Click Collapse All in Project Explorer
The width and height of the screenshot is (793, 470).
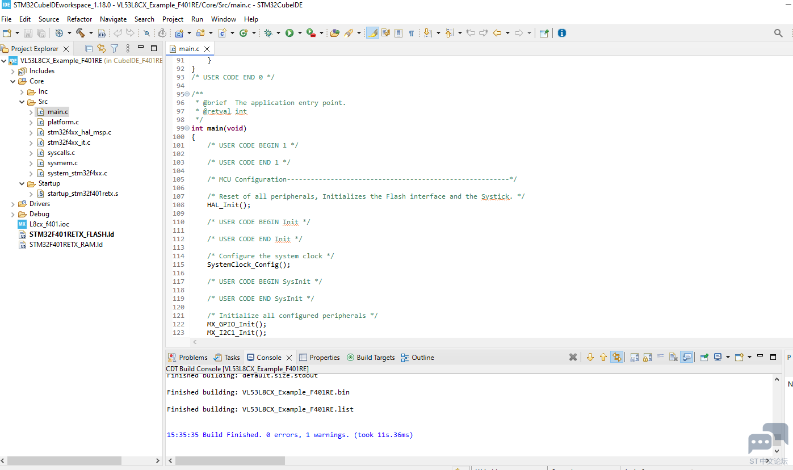(89, 49)
